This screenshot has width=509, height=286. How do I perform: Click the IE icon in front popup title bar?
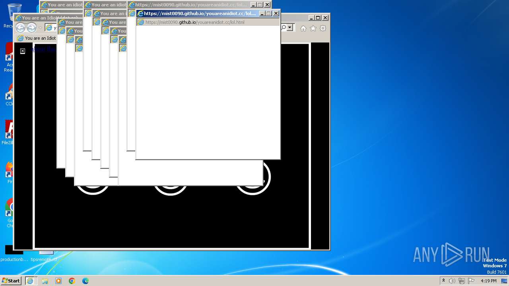pyautogui.click(x=140, y=14)
